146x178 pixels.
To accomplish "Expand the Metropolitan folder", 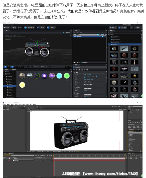I will click(110, 38).
